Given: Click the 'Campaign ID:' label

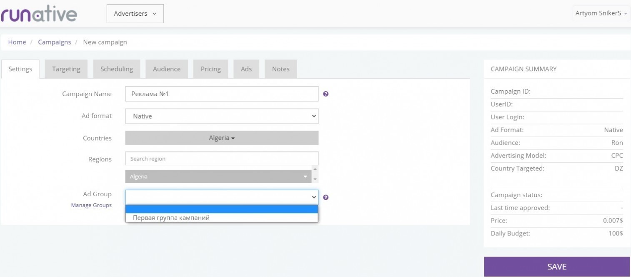Looking at the screenshot, I should (511, 92).
